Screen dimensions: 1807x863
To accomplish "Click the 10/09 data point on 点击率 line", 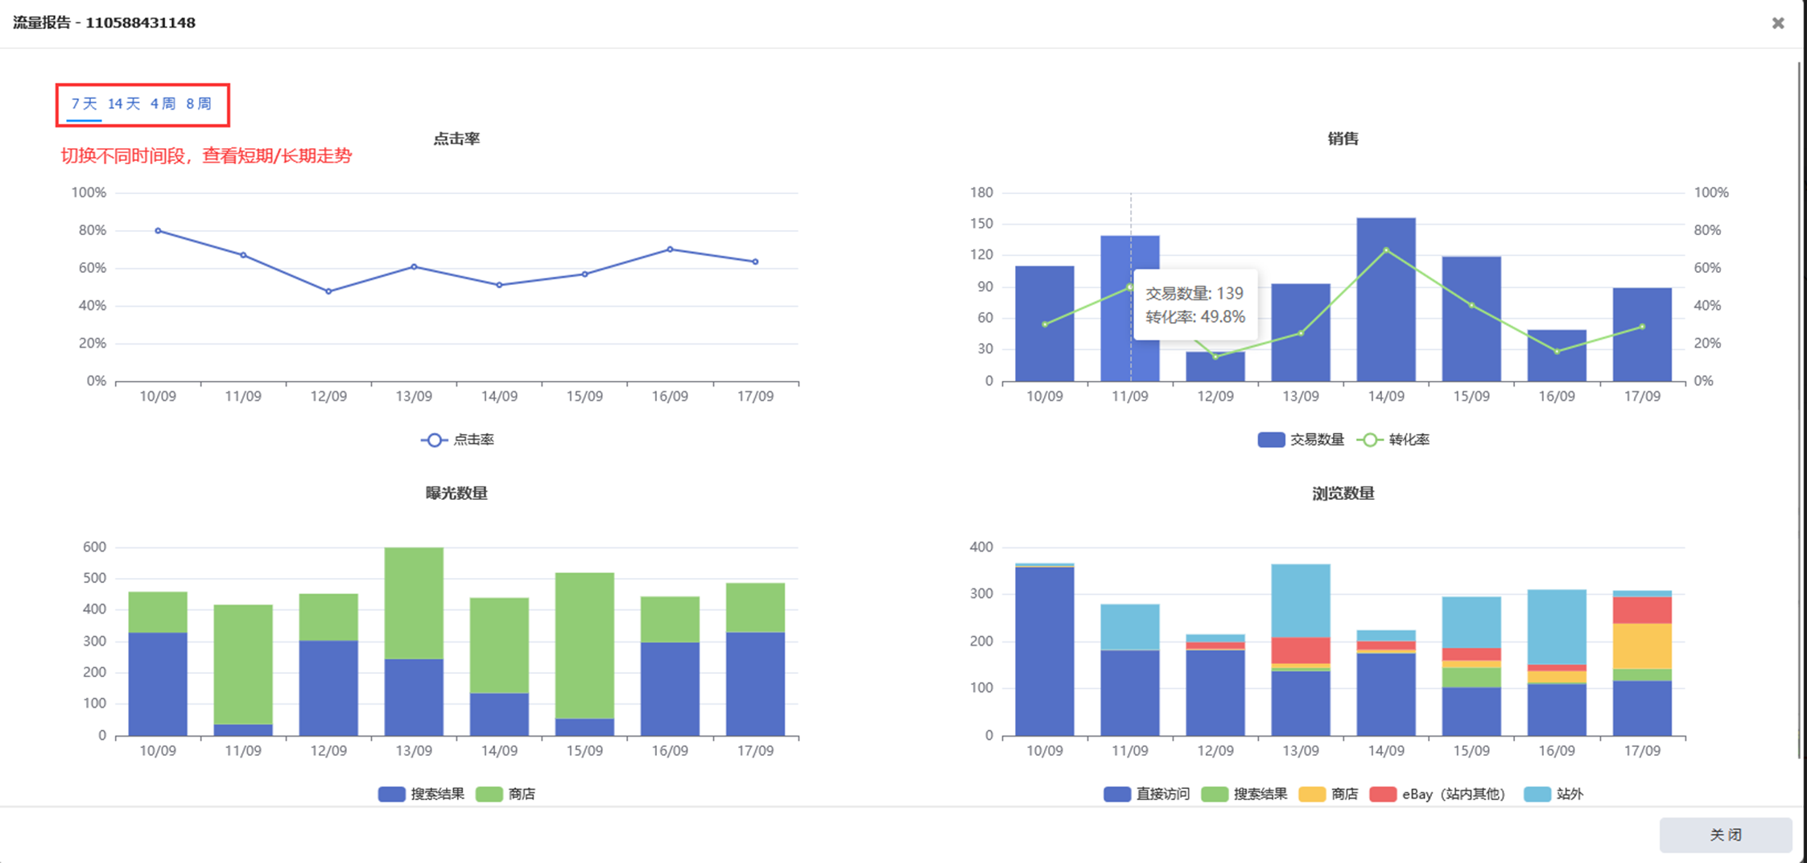I will pyautogui.click(x=158, y=231).
